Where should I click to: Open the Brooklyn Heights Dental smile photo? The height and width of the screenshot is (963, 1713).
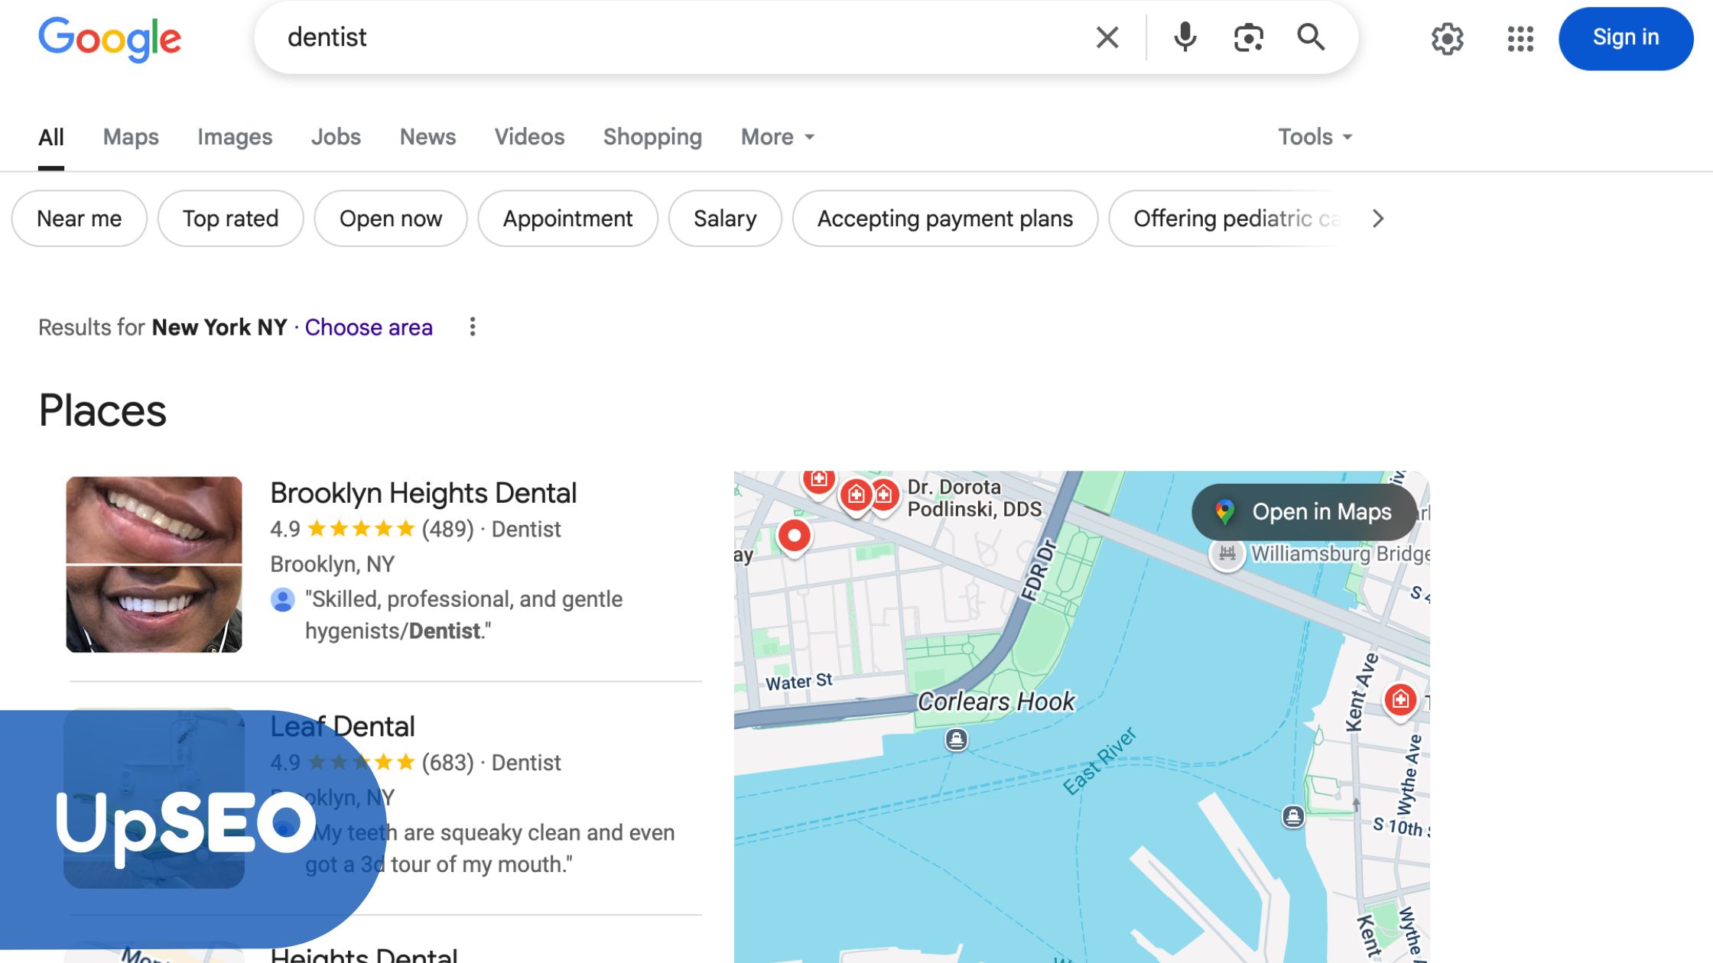154,565
